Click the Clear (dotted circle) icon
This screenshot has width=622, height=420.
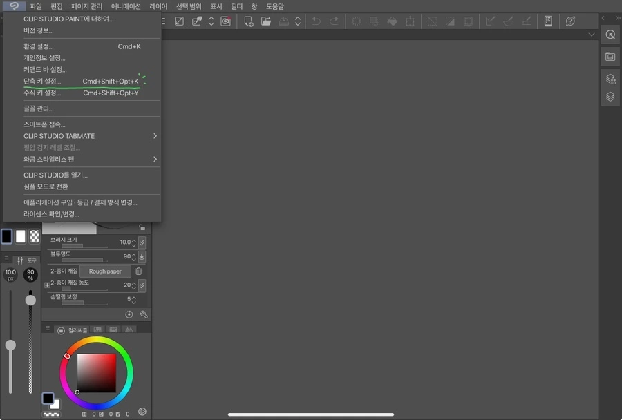pos(356,21)
